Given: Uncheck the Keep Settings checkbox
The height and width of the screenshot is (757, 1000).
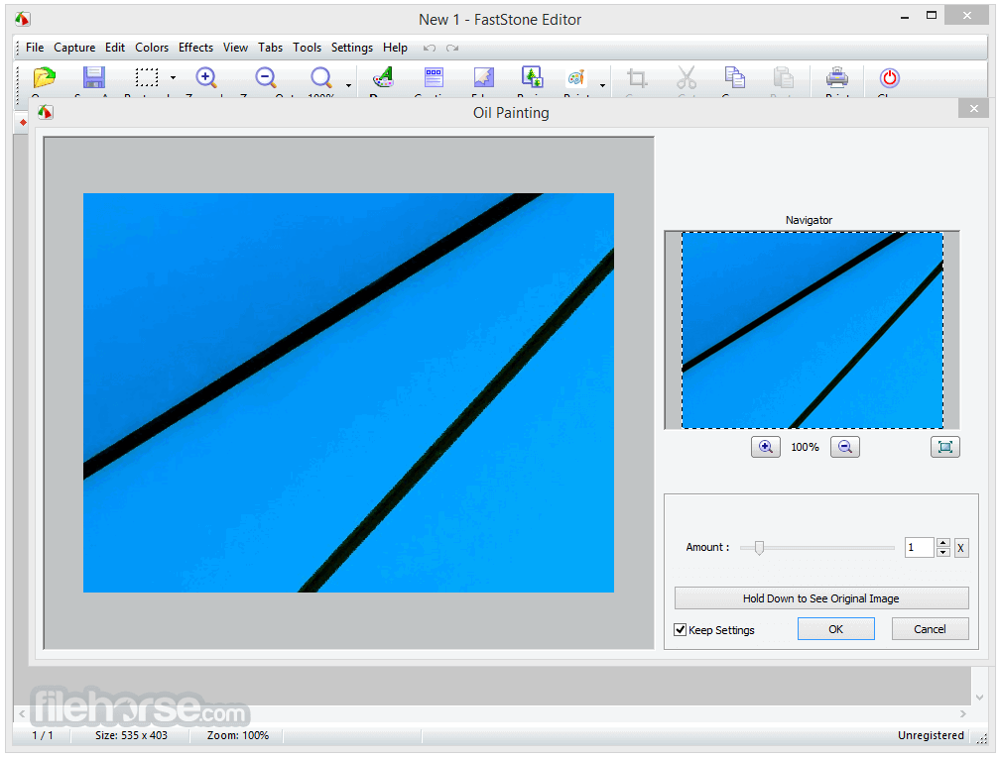Looking at the screenshot, I should coord(681,630).
